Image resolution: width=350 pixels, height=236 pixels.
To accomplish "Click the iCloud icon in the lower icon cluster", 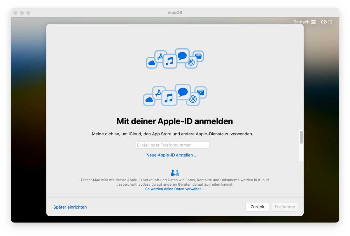I will (149, 100).
